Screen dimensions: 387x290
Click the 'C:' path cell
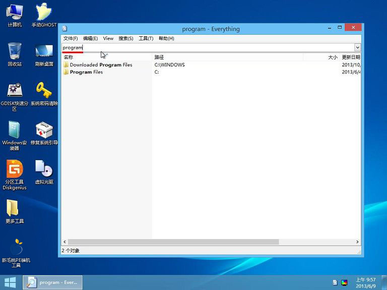[157, 72]
